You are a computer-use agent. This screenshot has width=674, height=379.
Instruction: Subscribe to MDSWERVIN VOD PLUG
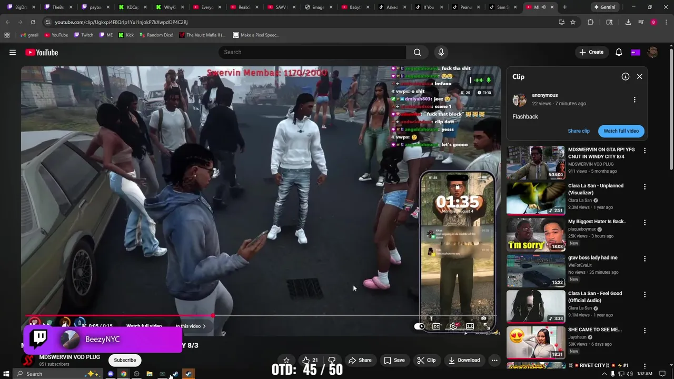point(125,360)
